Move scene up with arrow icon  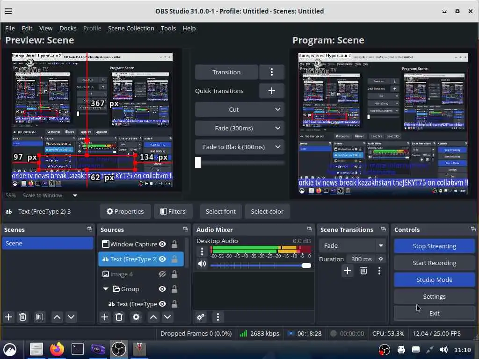pyautogui.click(x=57, y=317)
